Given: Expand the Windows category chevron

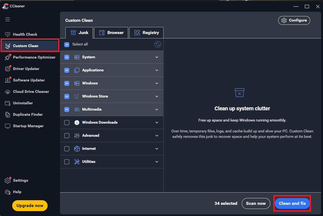Looking at the screenshot, I should 157,83.
